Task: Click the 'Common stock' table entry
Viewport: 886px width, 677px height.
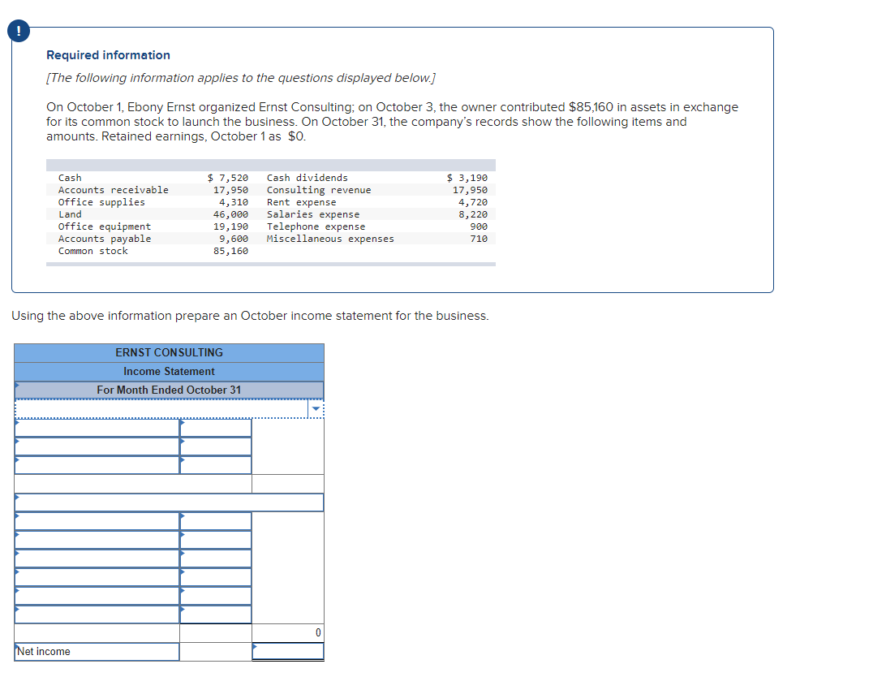Action: [x=93, y=251]
